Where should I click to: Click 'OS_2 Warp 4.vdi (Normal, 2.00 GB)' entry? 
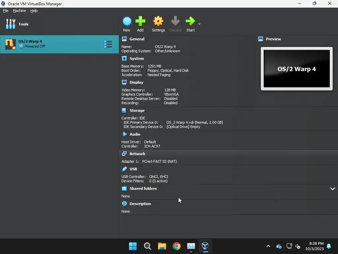[195, 122]
